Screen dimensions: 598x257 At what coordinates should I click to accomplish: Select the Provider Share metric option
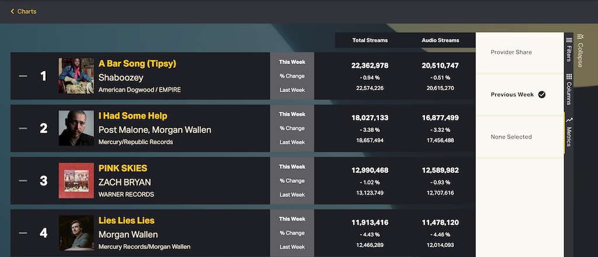click(511, 53)
